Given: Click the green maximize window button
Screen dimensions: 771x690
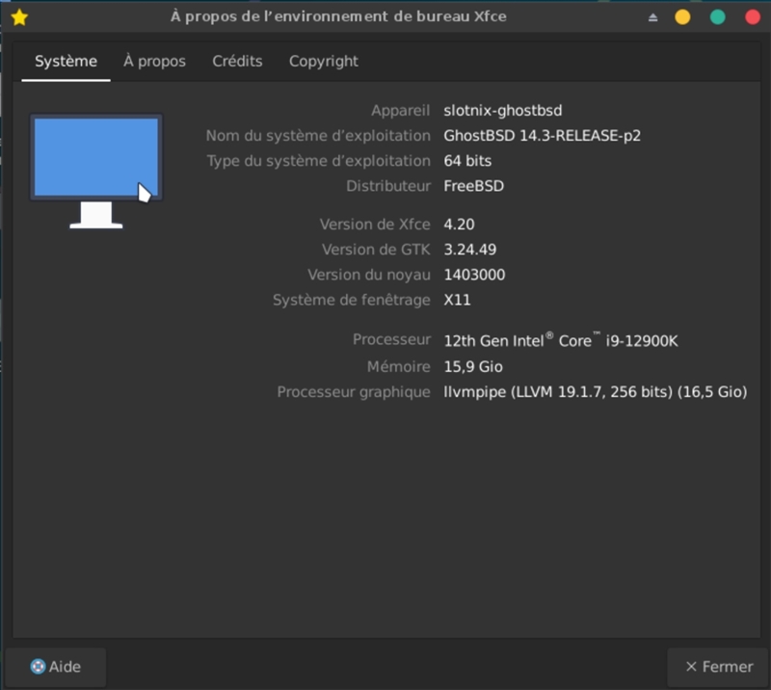Looking at the screenshot, I should pos(717,17).
